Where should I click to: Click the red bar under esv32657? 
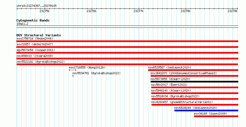coord(127,47)
